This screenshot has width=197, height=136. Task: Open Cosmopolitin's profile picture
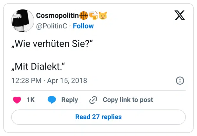pyautogui.click(x=23, y=20)
